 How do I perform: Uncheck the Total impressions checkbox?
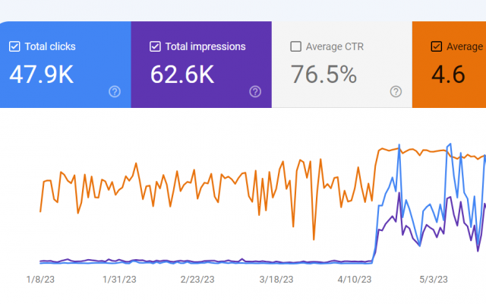coord(155,46)
